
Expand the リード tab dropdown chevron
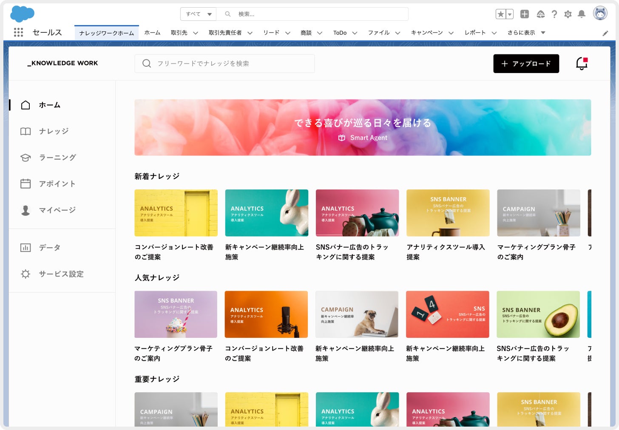288,33
